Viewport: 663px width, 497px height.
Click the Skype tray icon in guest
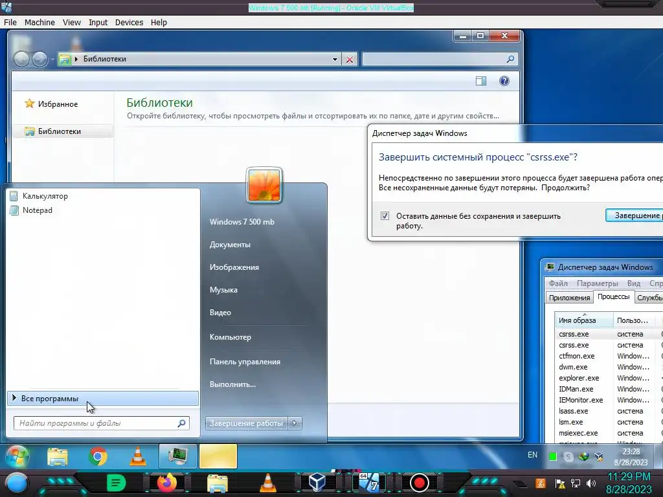tap(568, 456)
